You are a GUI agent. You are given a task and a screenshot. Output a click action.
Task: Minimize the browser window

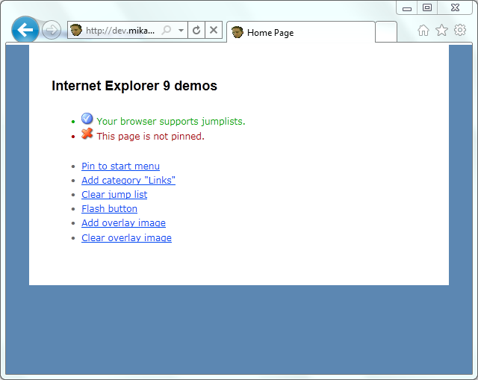tap(406, 8)
